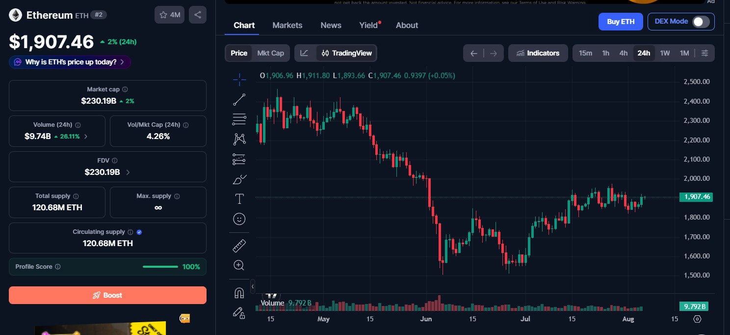Click the undo arrow on chart

pos(473,53)
